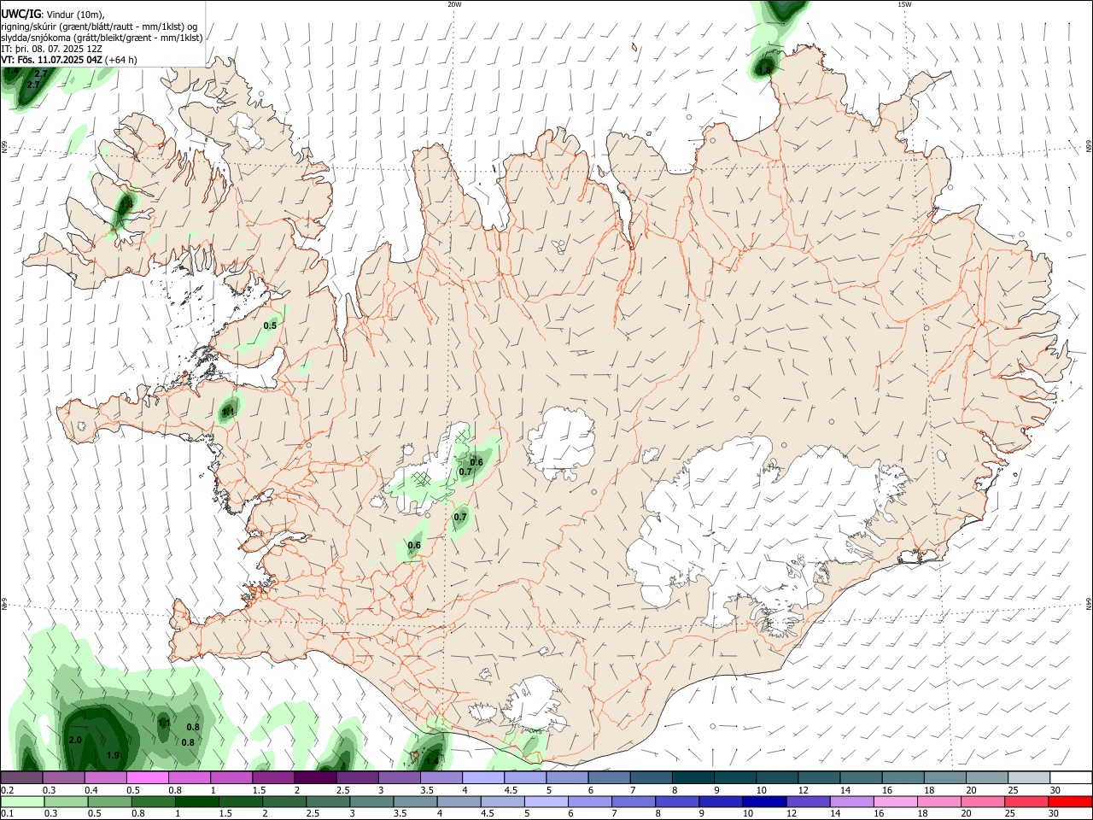Image resolution: width=1093 pixels, height=820 pixels.
Task: Click the 1.8 precipitation value in the Westfjords
Action: pos(126,204)
